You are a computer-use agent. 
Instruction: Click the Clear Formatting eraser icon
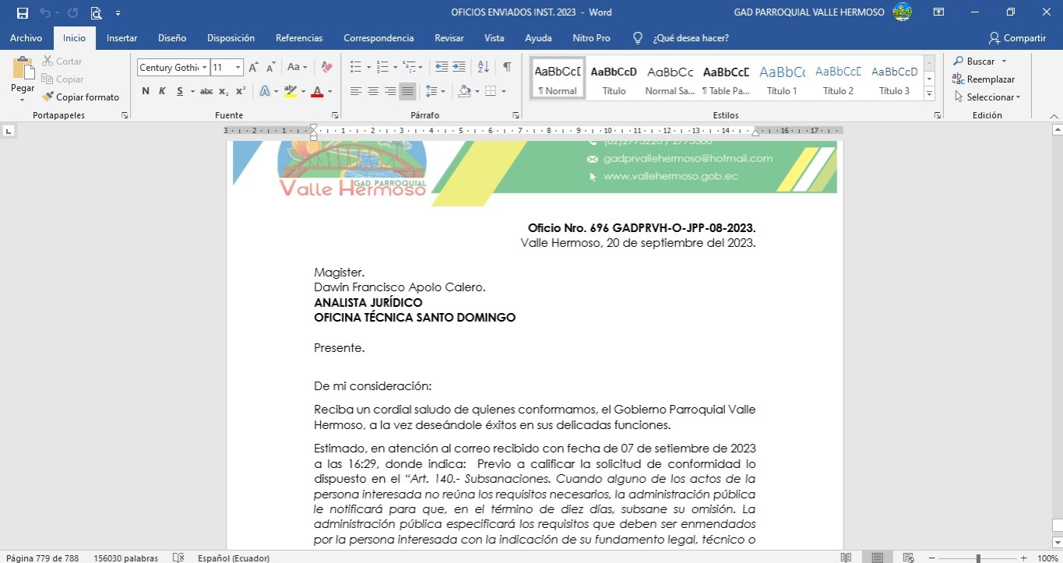point(327,68)
